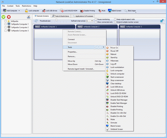
Task: Expand the Tools context menu entry
Action: (84, 47)
